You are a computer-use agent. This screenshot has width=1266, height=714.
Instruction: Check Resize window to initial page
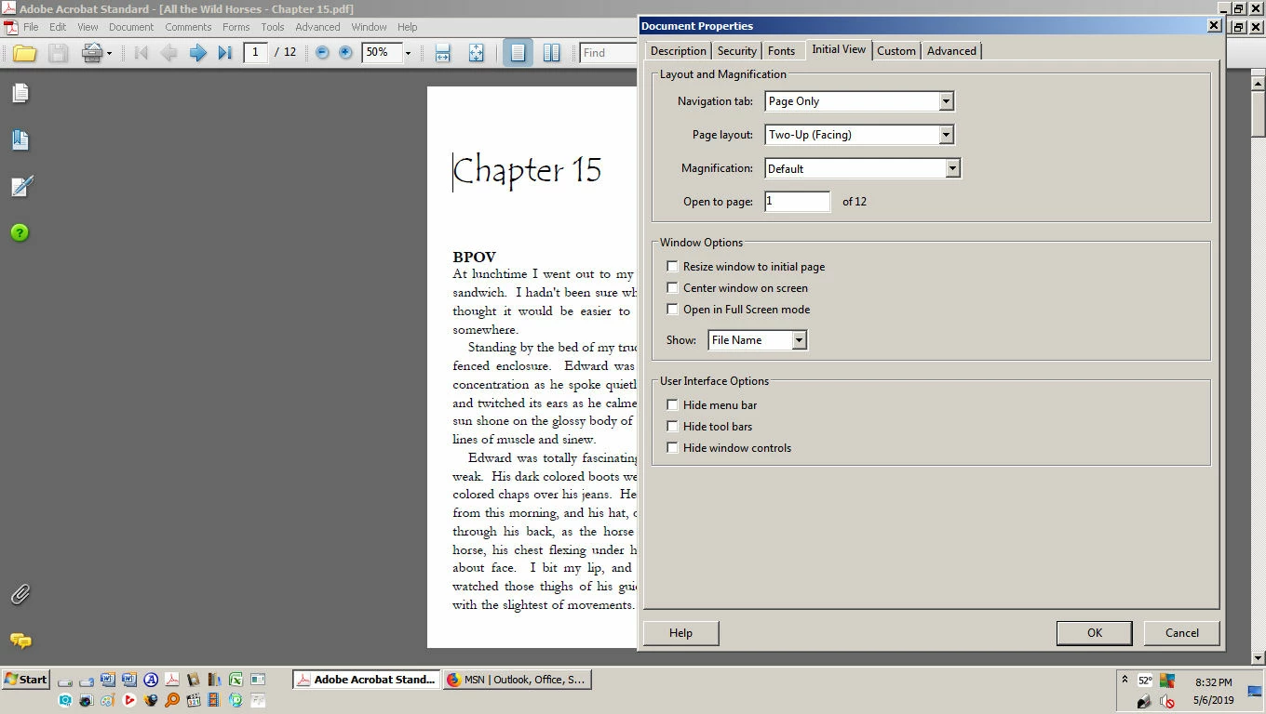(672, 266)
